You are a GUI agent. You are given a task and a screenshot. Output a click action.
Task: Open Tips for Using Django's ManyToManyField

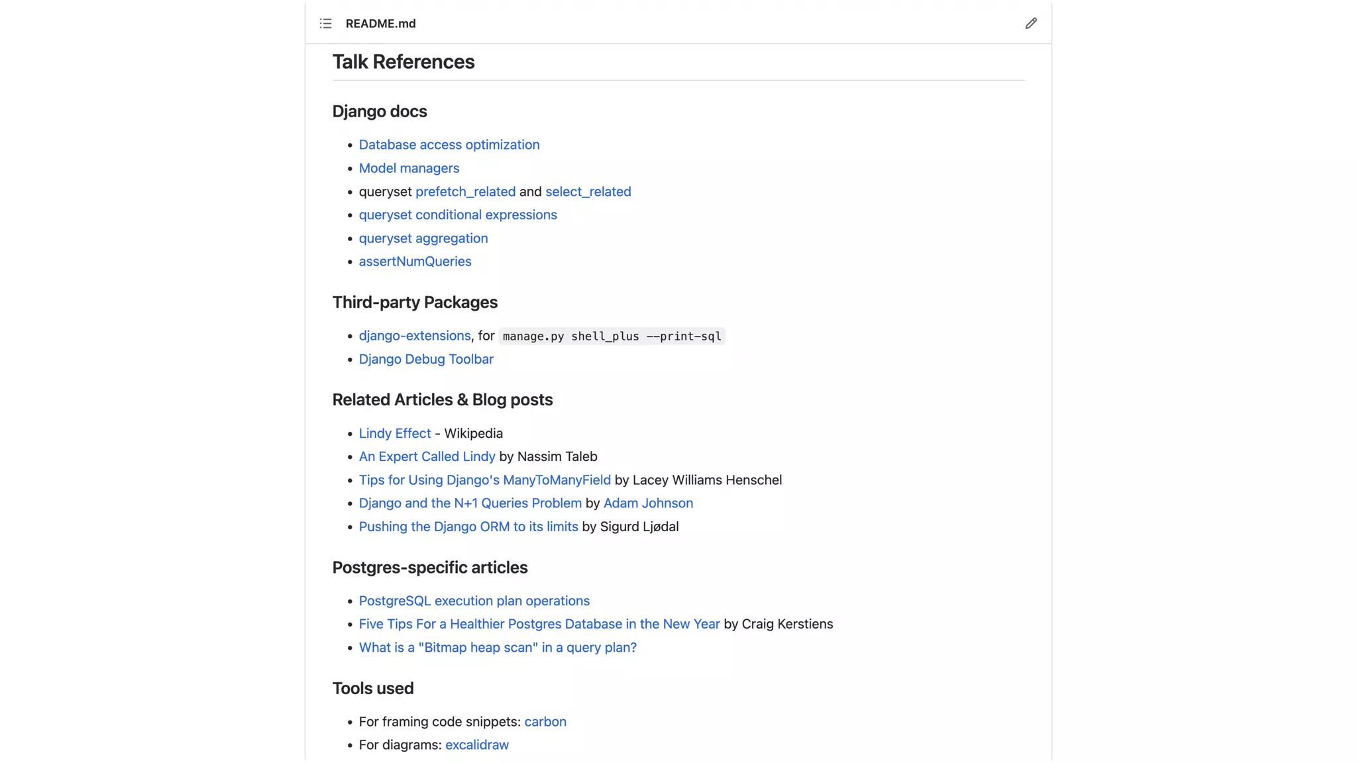[484, 480]
